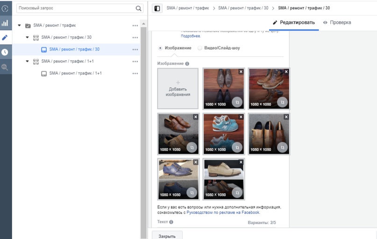Click the Закрыть button
This screenshot has height=239, width=377.
pyautogui.click(x=167, y=236)
